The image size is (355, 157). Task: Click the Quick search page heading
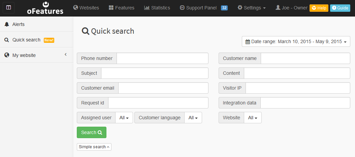click(108, 31)
